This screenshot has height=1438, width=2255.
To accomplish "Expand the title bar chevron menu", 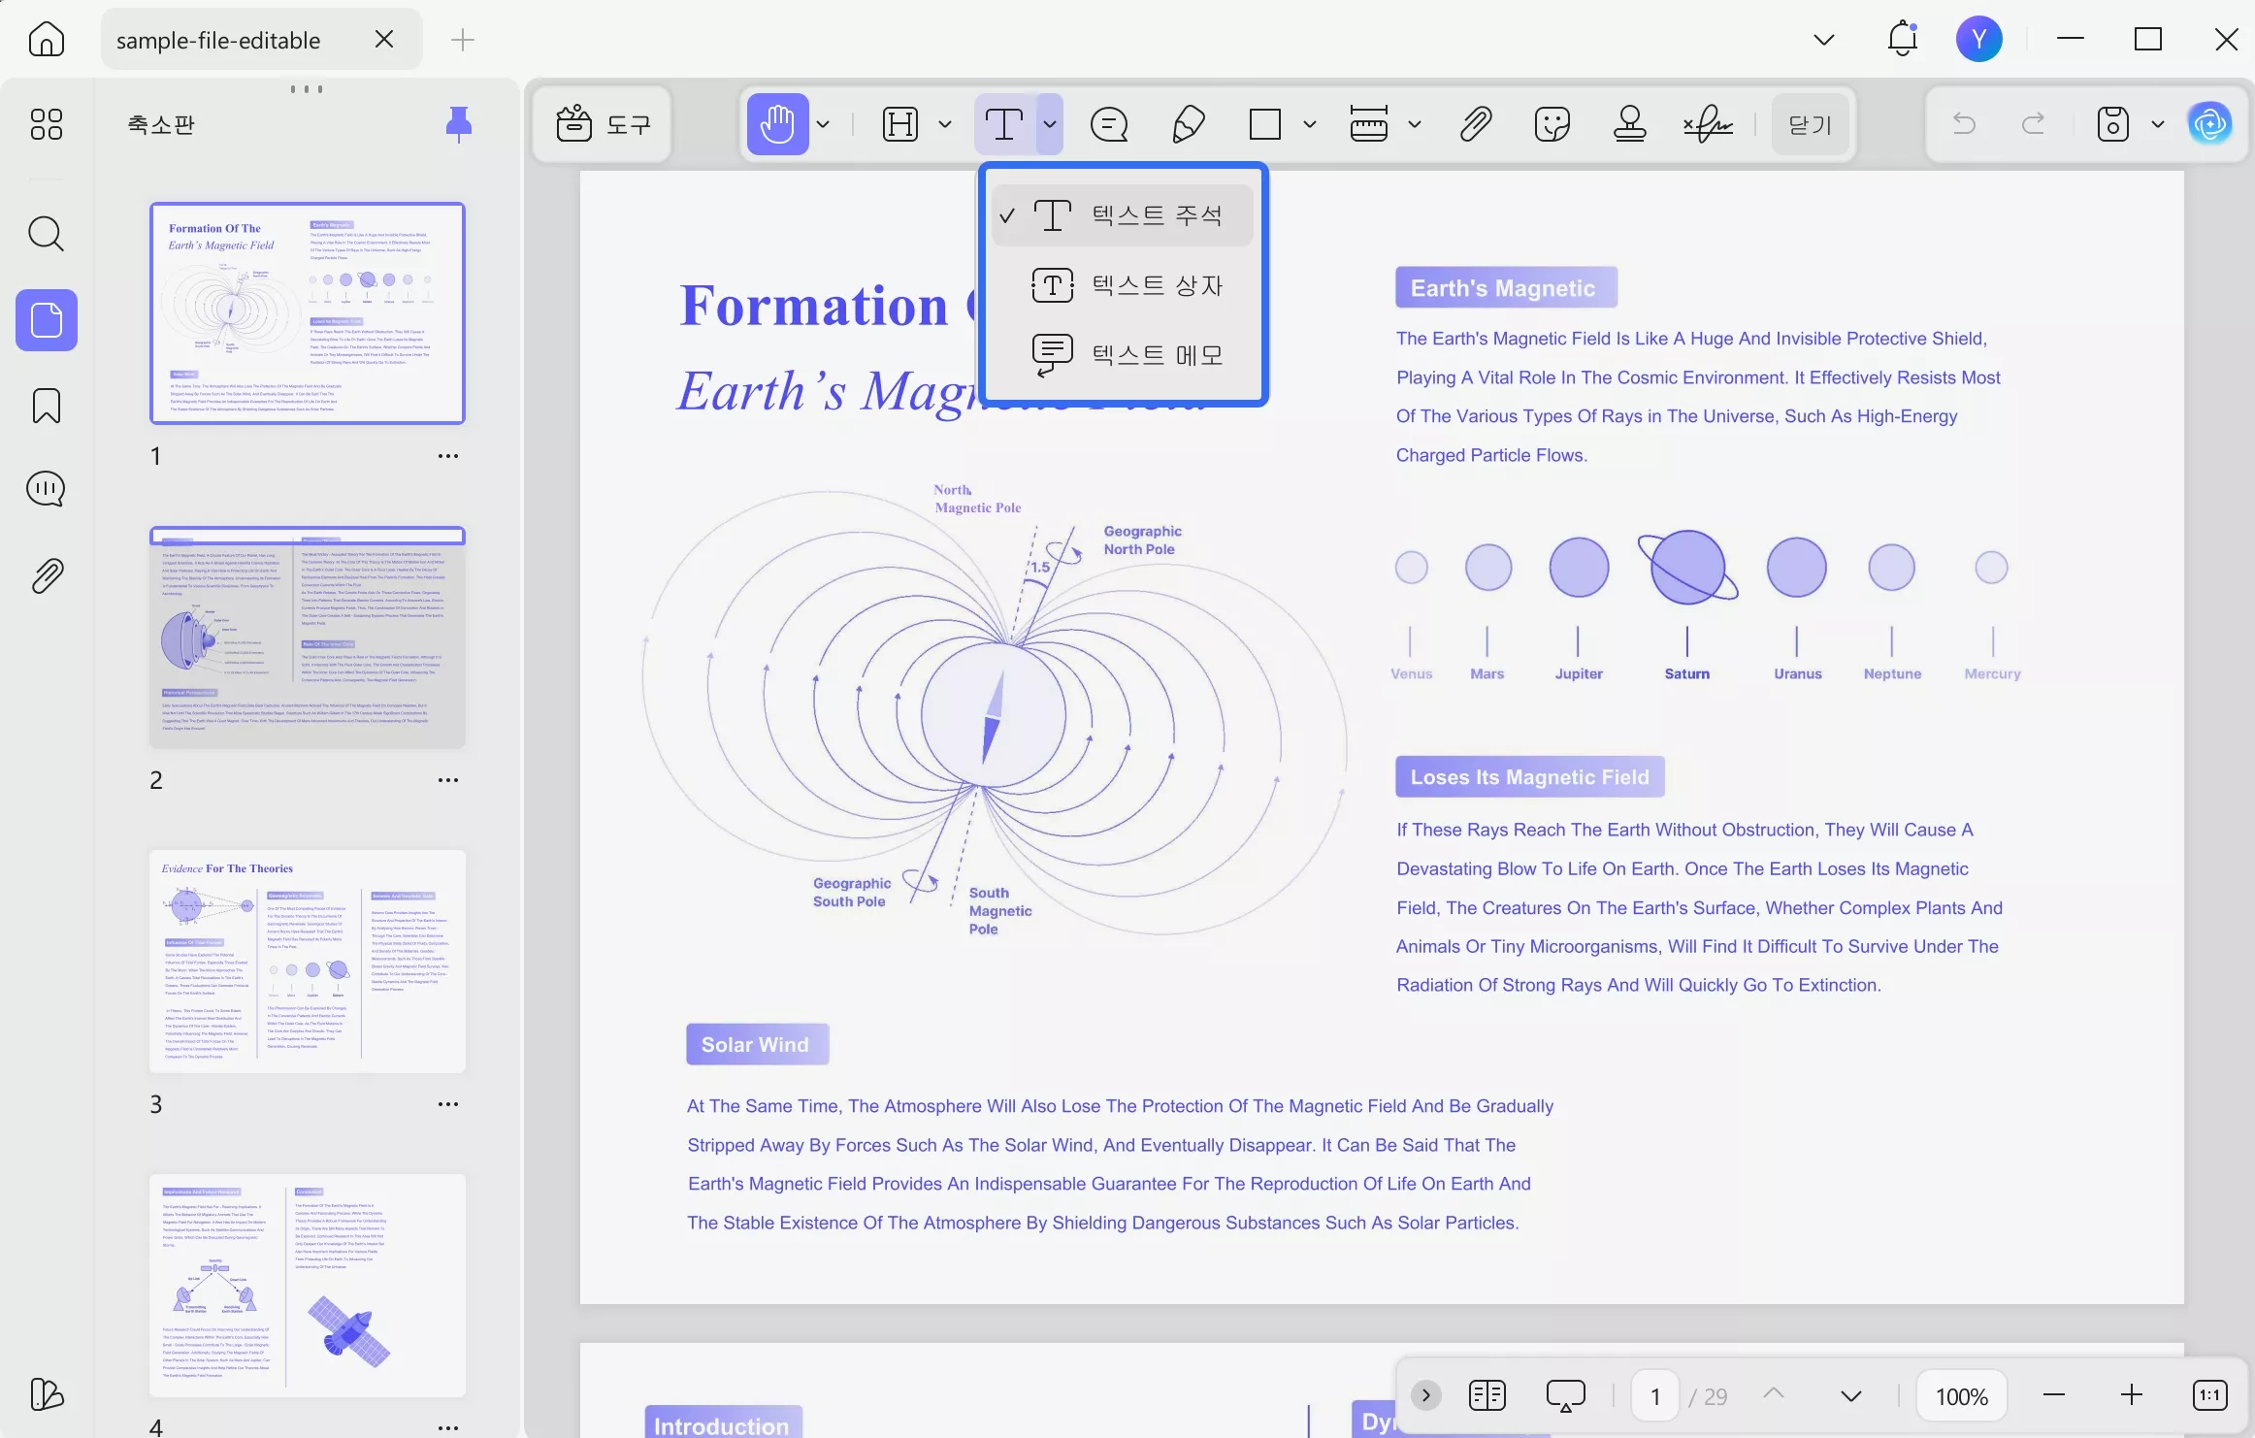I will click(1824, 40).
